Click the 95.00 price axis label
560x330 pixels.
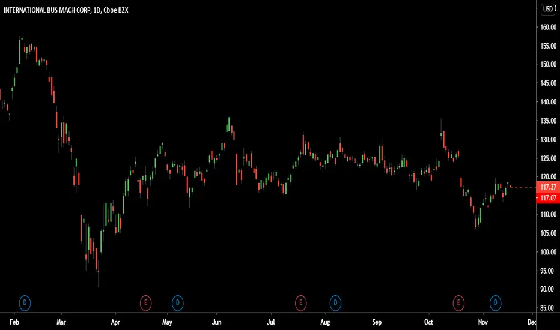tap(548, 271)
